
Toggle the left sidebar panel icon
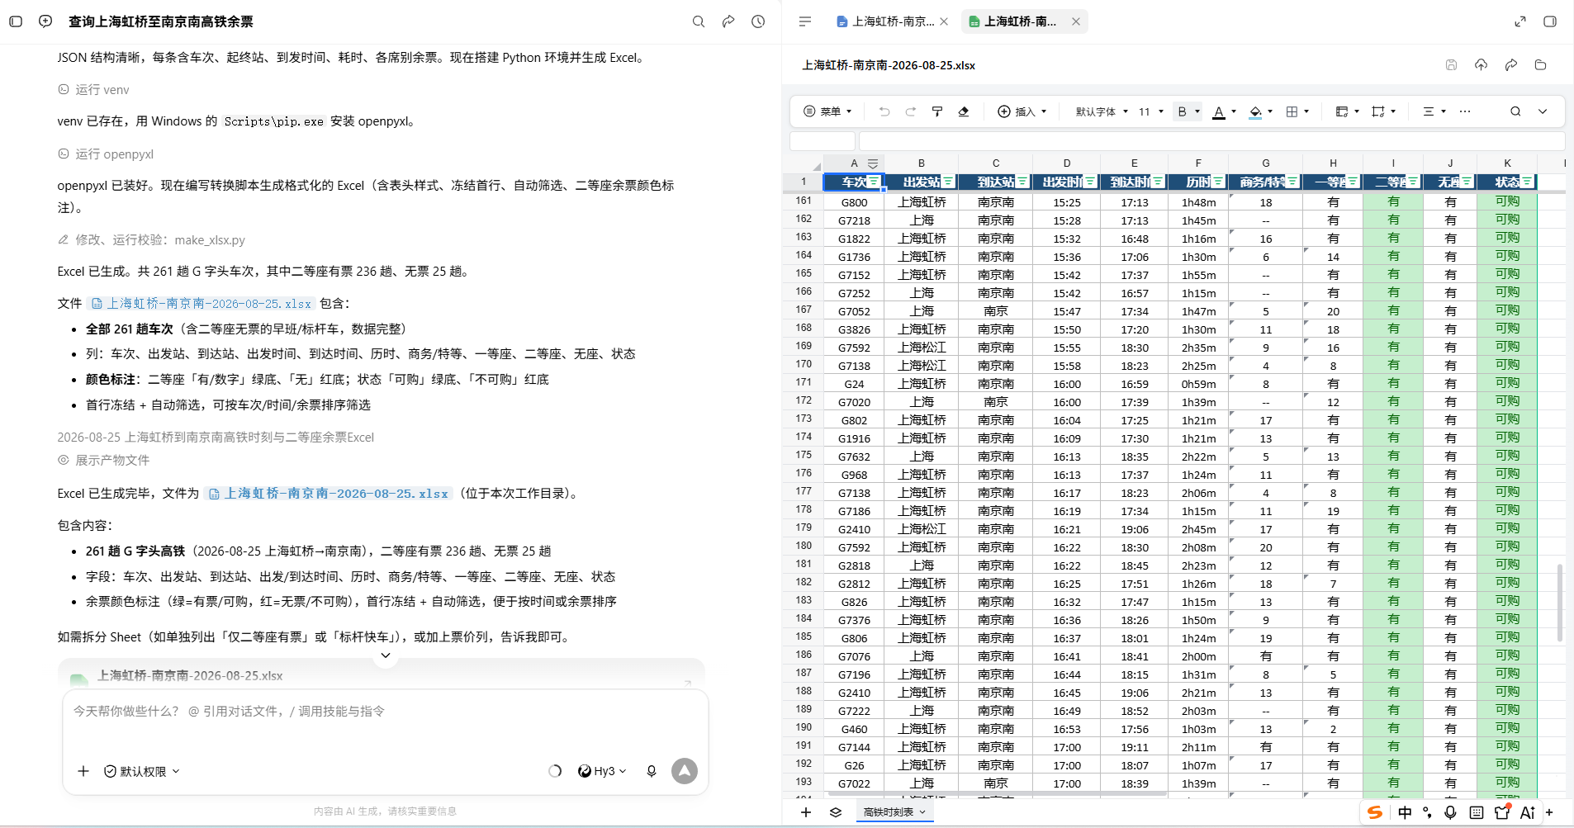(x=16, y=21)
